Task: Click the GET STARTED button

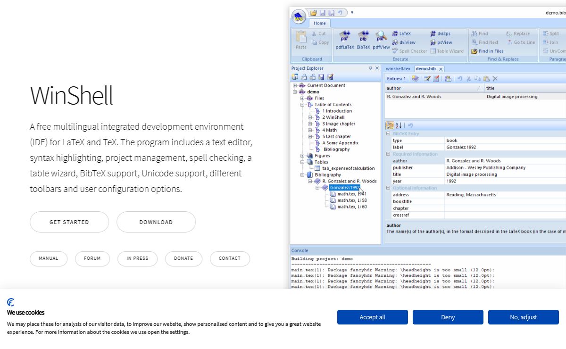Action: pos(69,222)
